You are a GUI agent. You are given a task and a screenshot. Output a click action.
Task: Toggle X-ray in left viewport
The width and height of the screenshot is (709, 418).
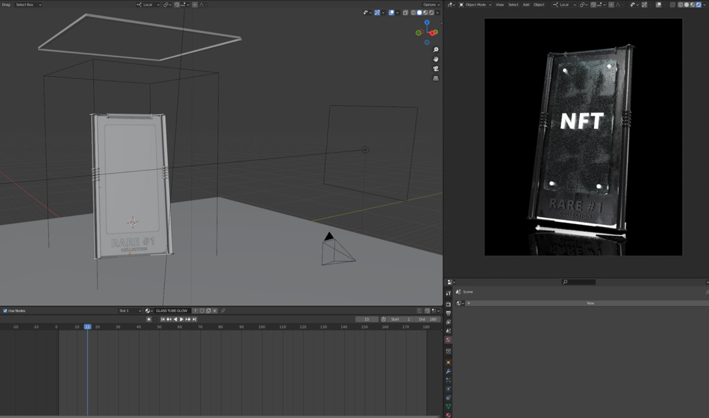click(x=406, y=13)
